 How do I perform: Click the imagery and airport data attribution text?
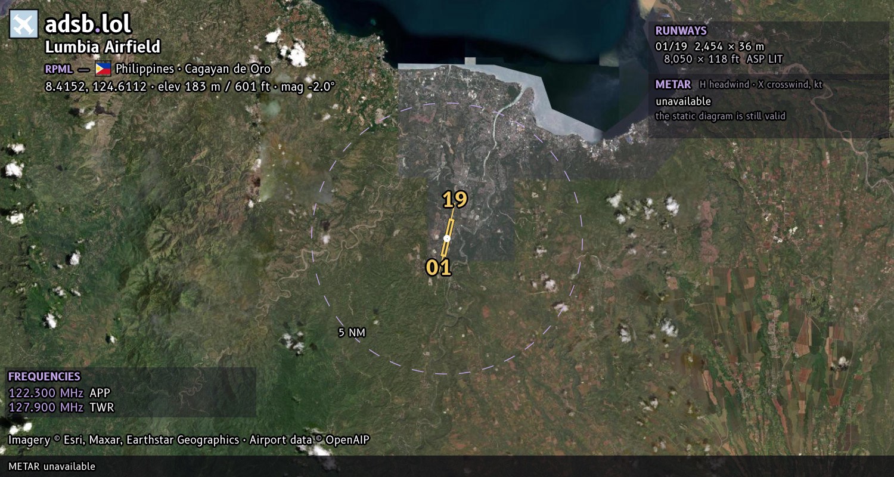coord(189,441)
